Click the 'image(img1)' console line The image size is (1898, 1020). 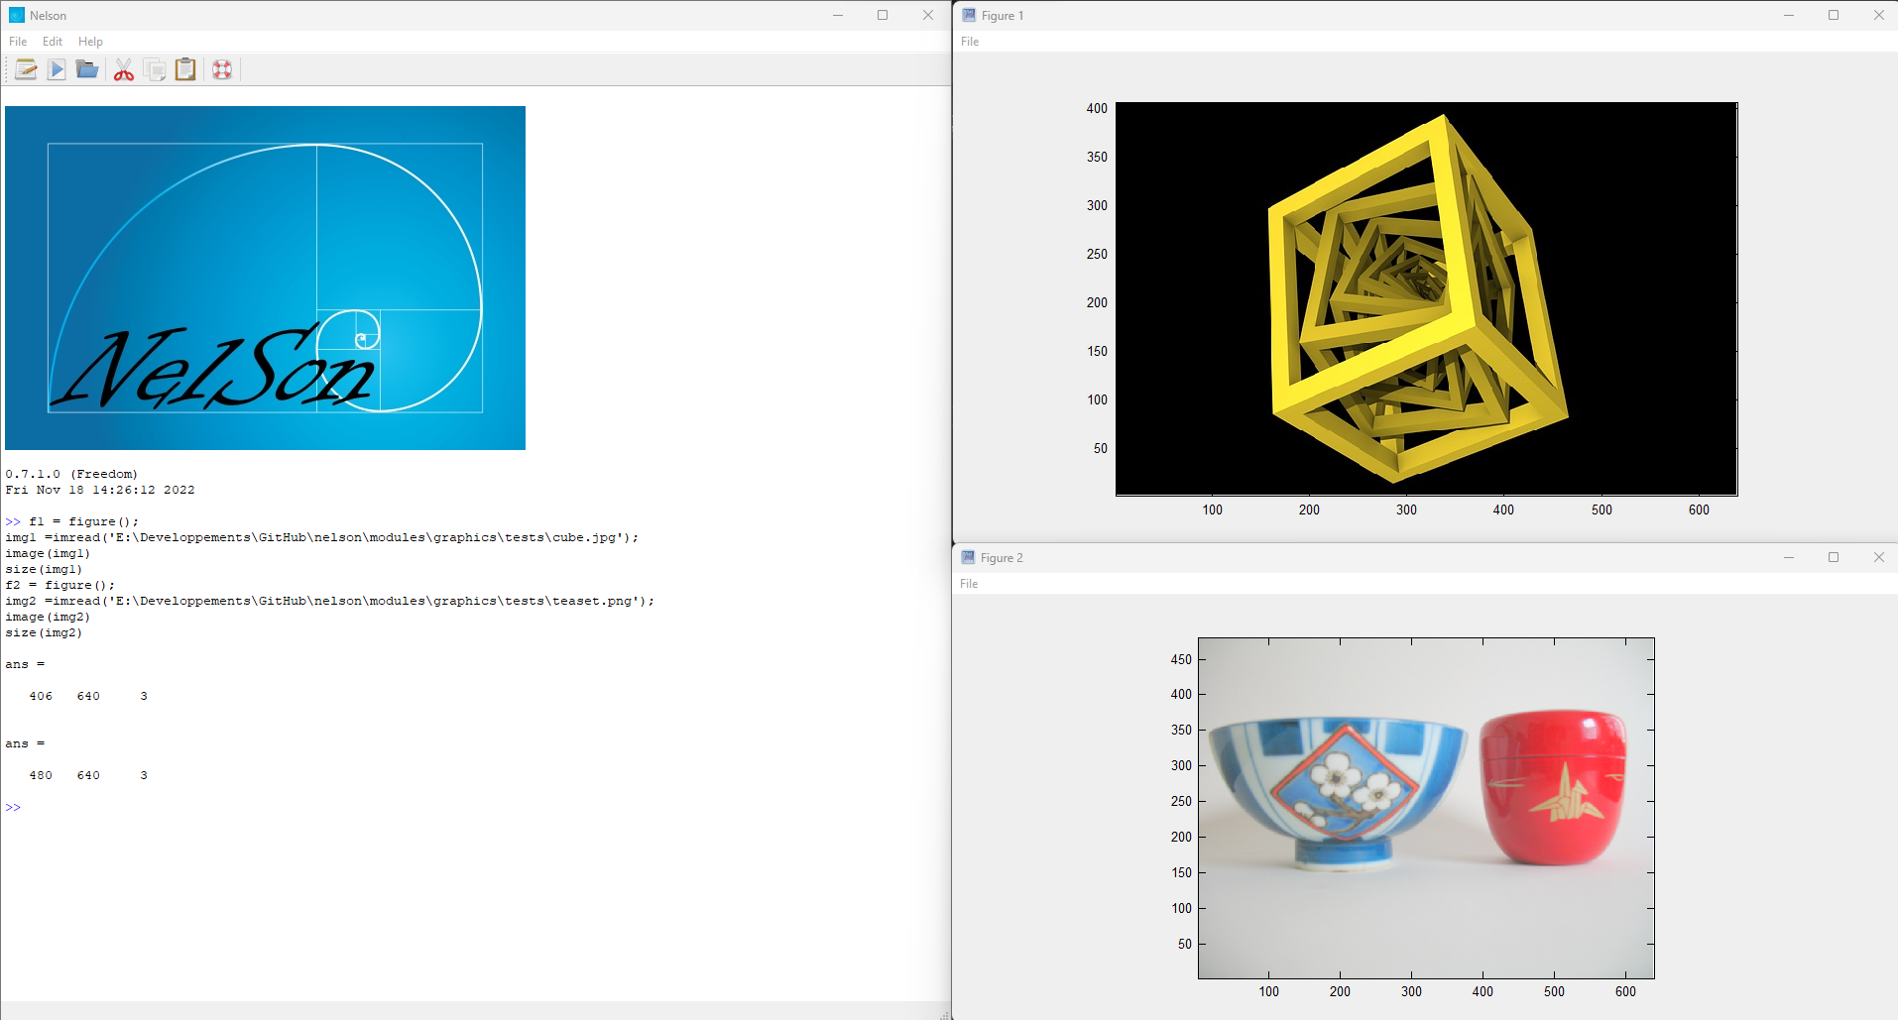tap(48, 553)
